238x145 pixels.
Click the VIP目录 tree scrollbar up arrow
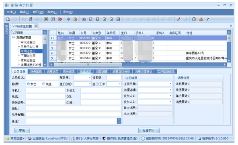tap(45, 32)
